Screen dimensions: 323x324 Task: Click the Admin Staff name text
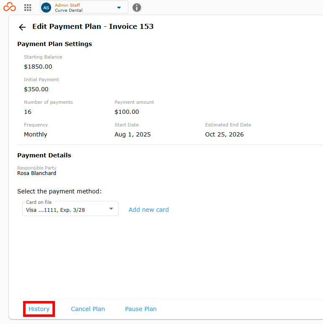(x=67, y=5)
